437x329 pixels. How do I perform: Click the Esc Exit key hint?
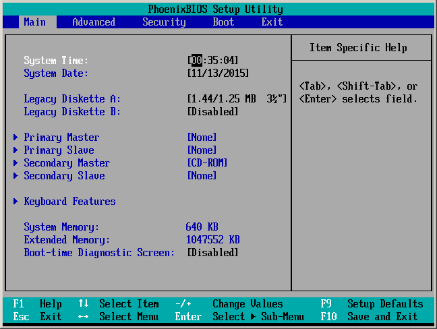point(37,316)
